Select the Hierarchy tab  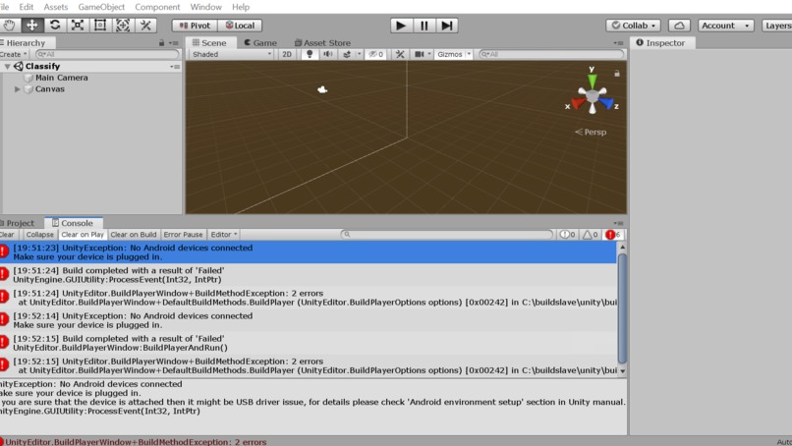point(24,43)
